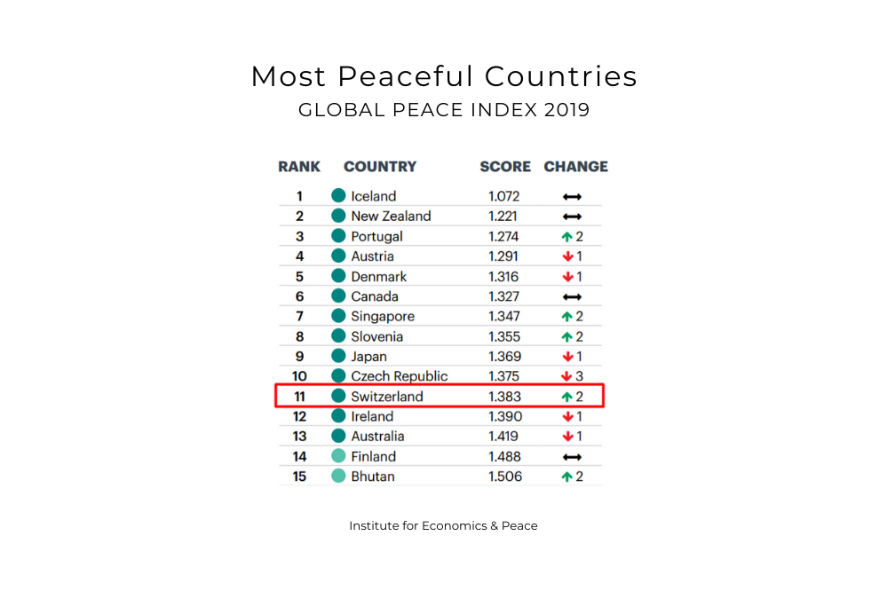Select the Japan country name
This screenshot has width=887, height=591.
click(368, 357)
